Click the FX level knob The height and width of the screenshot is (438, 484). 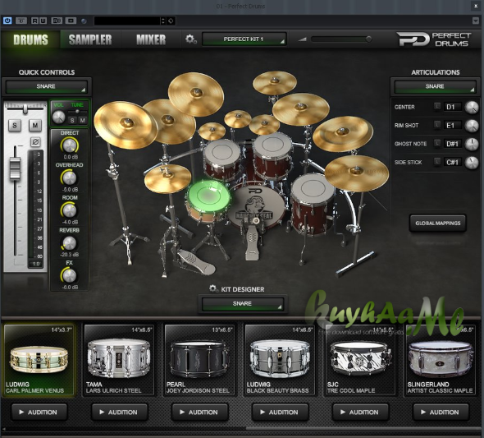[70, 275]
